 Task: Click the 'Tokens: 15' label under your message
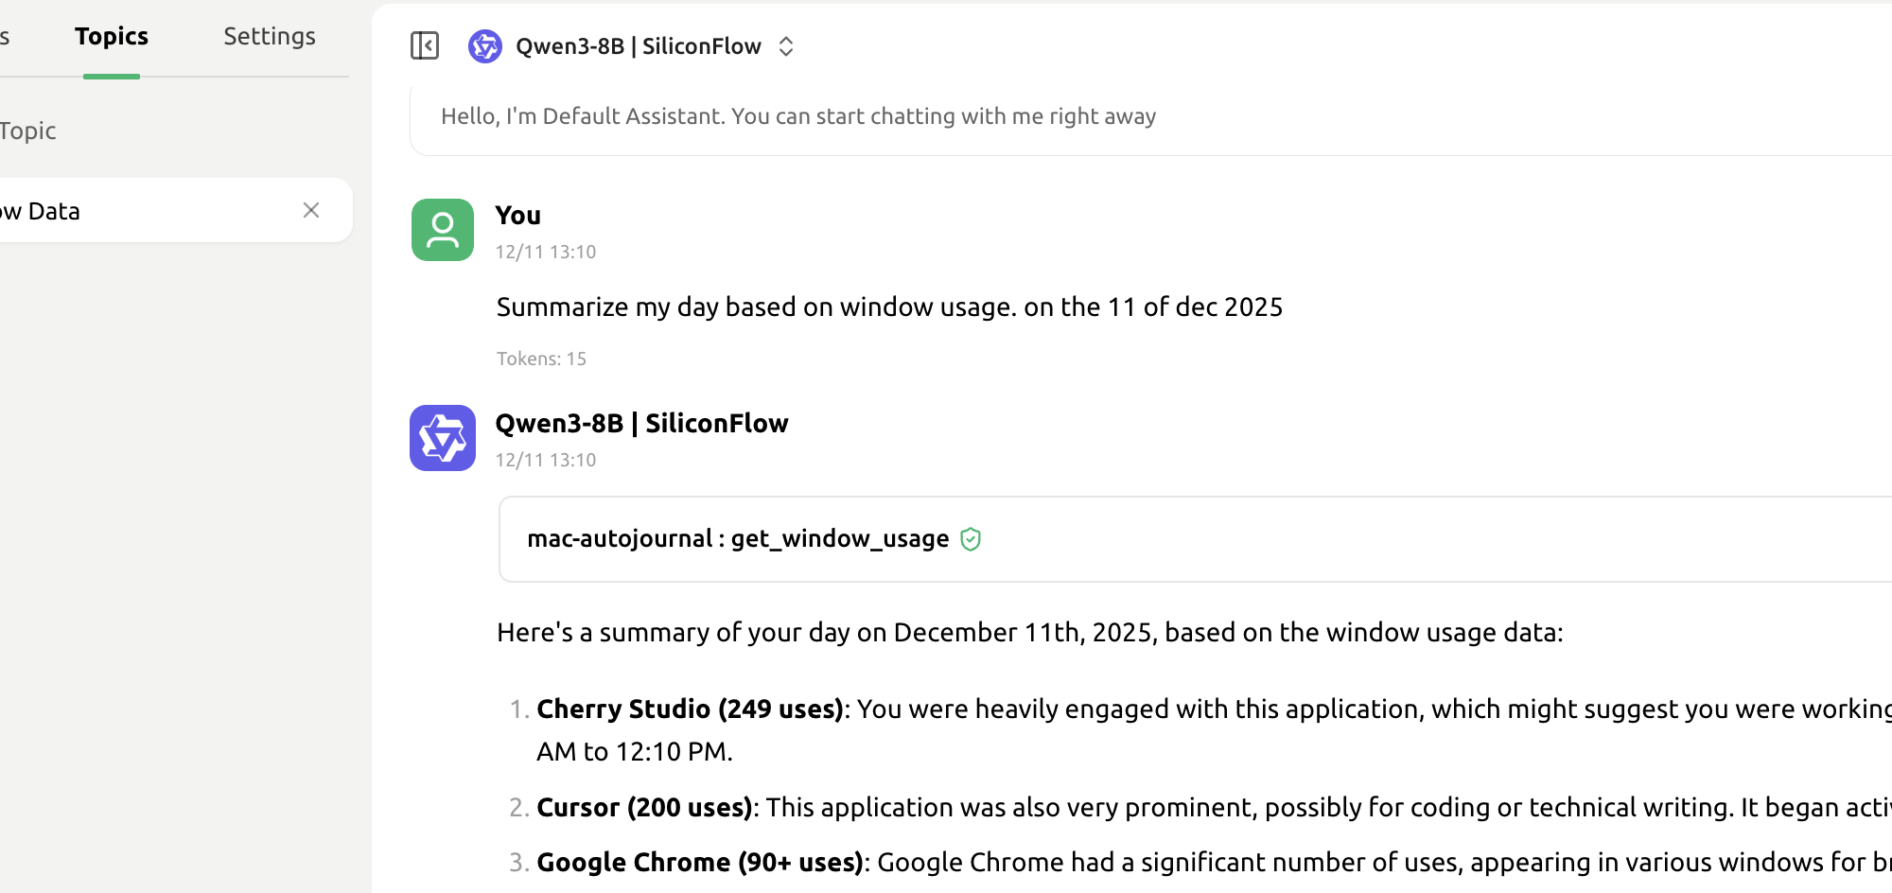click(x=541, y=359)
